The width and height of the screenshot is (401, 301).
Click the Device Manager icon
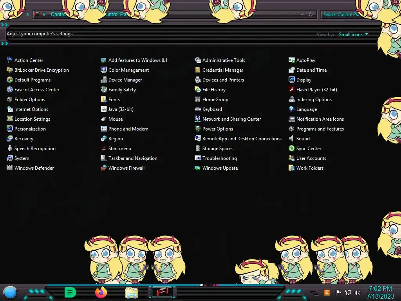103,80
